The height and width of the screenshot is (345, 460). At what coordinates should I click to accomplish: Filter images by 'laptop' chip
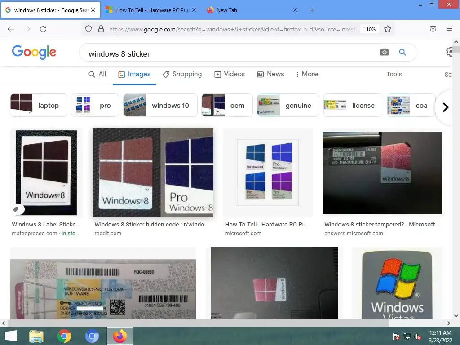[x=39, y=105]
